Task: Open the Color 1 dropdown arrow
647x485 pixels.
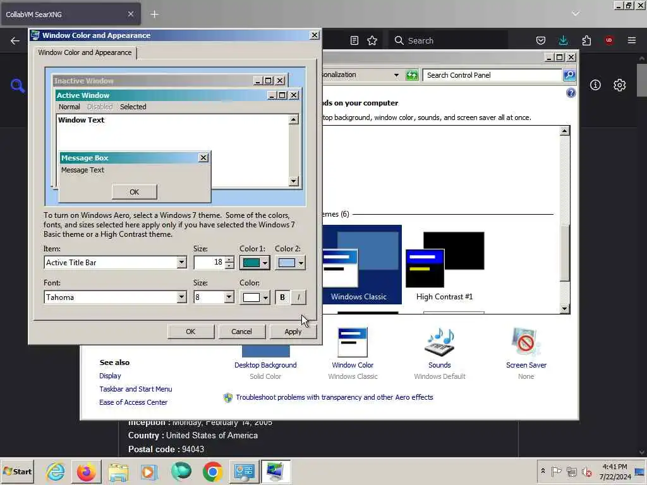Action: pos(265,263)
